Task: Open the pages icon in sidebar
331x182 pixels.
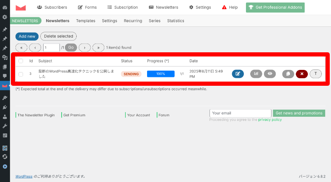Action: 5,67
